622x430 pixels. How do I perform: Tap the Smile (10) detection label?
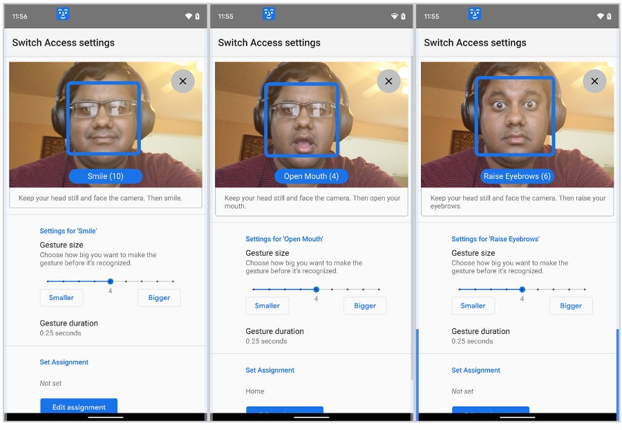click(x=106, y=176)
